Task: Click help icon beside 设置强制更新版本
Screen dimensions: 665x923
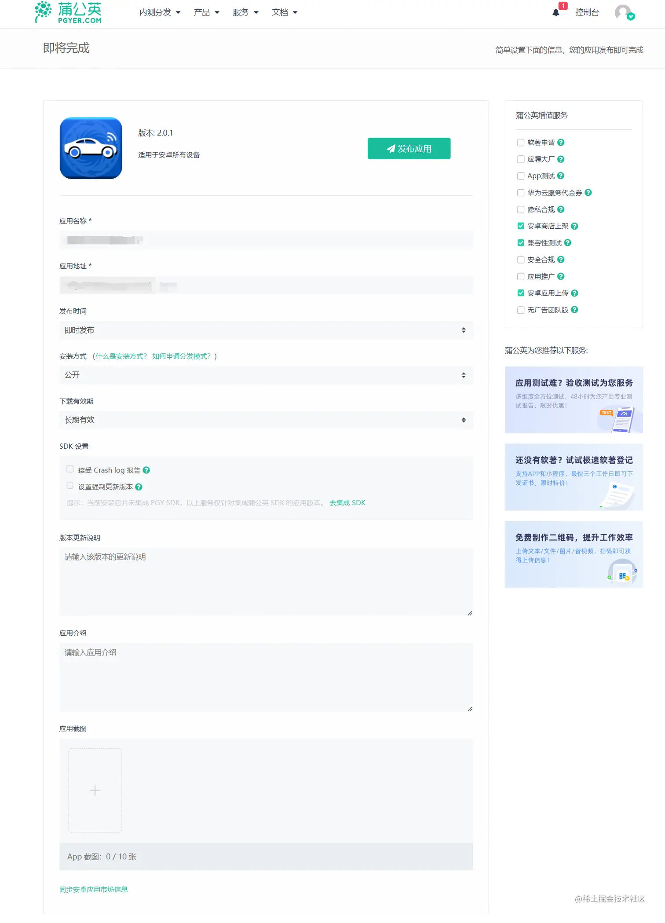Action: tap(139, 487)
